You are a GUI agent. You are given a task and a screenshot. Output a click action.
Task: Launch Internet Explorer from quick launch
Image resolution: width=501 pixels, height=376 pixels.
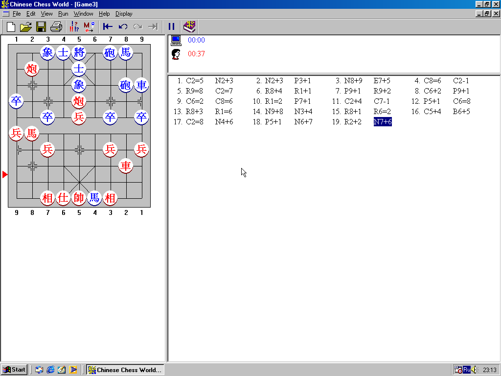click(x=50, y=370)
